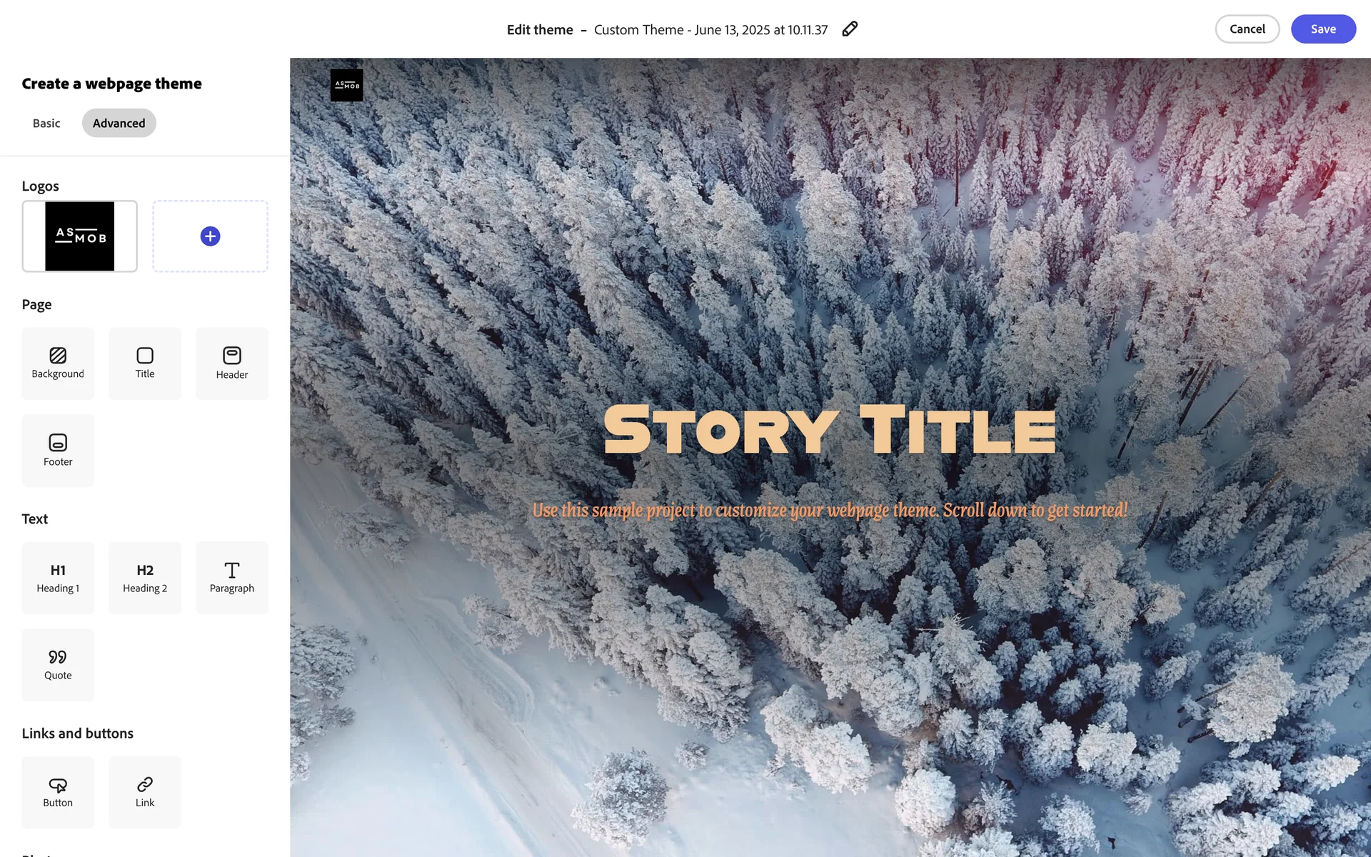Open Button style settings
Screen dimensions: 1371x857
point(58,792)
